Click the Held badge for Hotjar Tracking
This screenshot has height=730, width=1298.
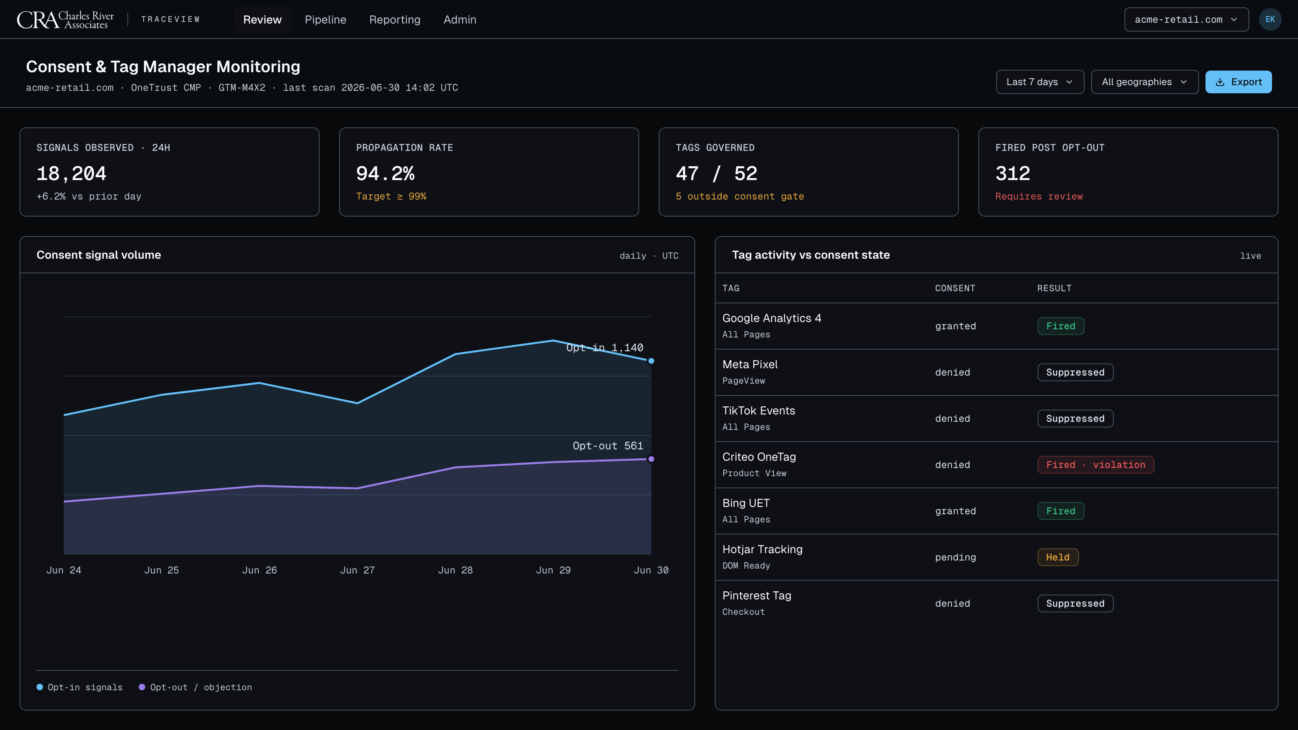[1057, 557]
